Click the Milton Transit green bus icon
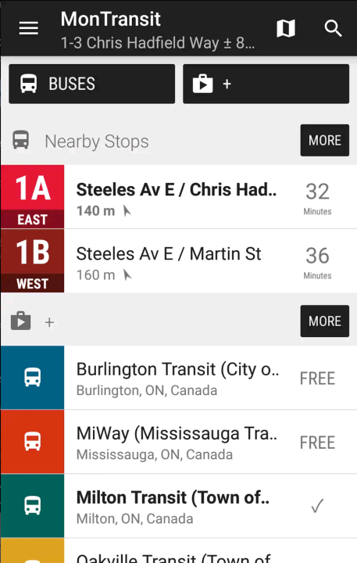 32,506
